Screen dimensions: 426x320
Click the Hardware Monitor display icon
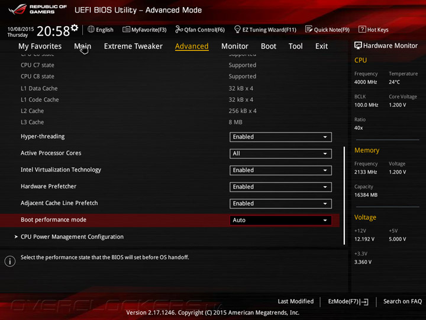click(358, 46)
